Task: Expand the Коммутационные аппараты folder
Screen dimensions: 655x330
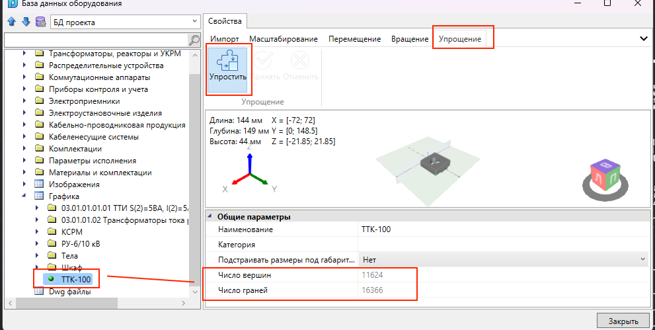Action: 24,77
